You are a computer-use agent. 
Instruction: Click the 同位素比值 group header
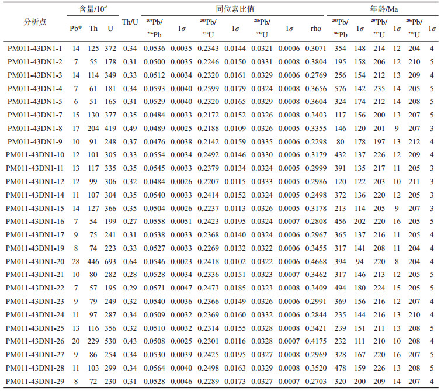coord(235,9)
